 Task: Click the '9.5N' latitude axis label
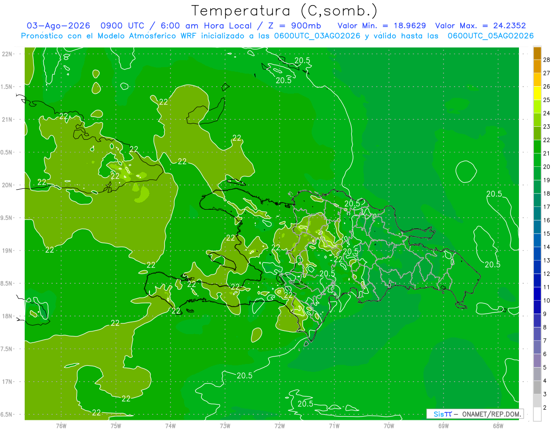click(x=7, y=218)
